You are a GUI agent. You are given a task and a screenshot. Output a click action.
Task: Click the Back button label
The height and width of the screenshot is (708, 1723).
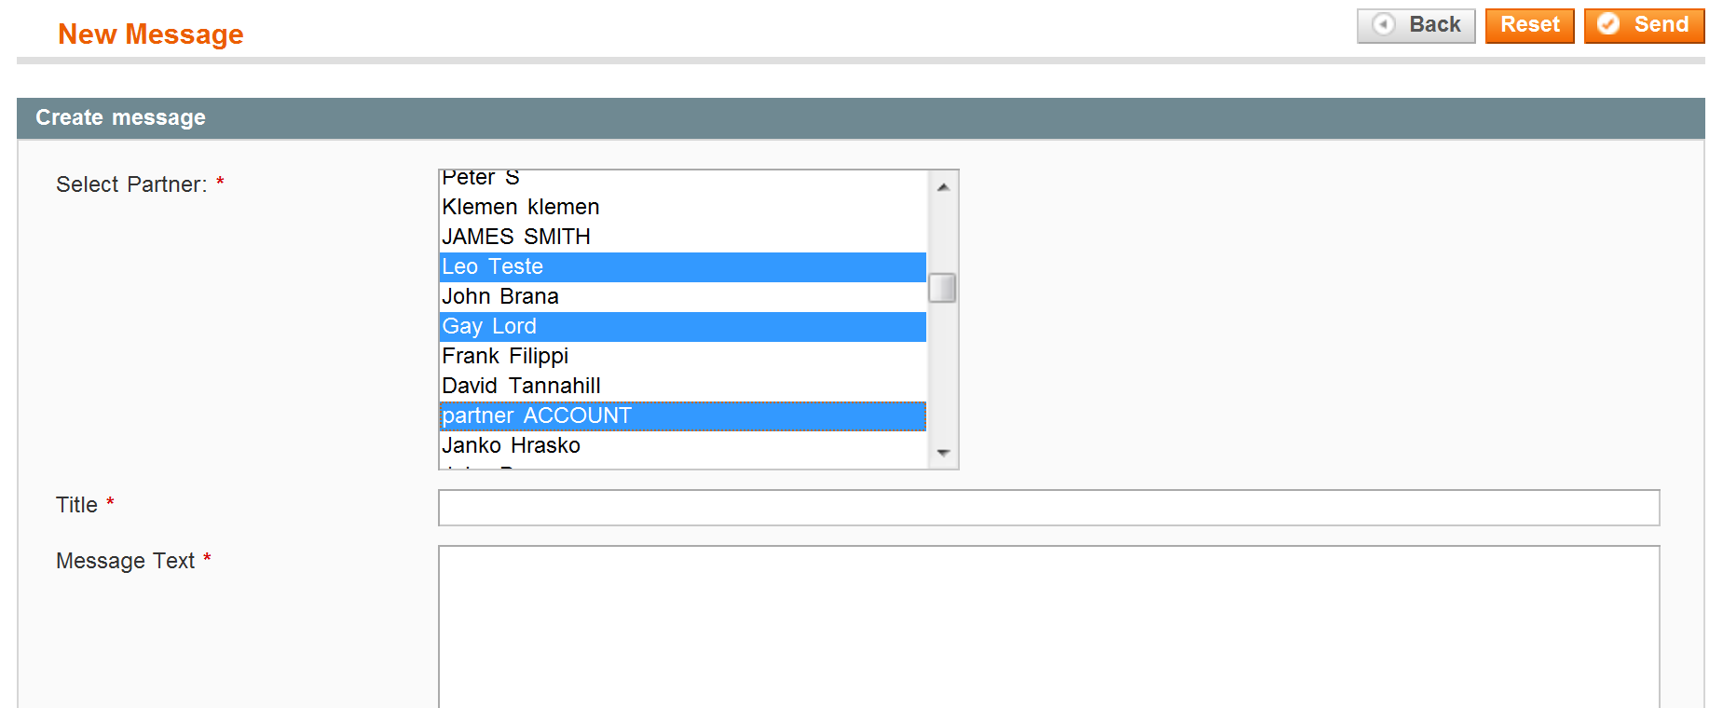1434,25
